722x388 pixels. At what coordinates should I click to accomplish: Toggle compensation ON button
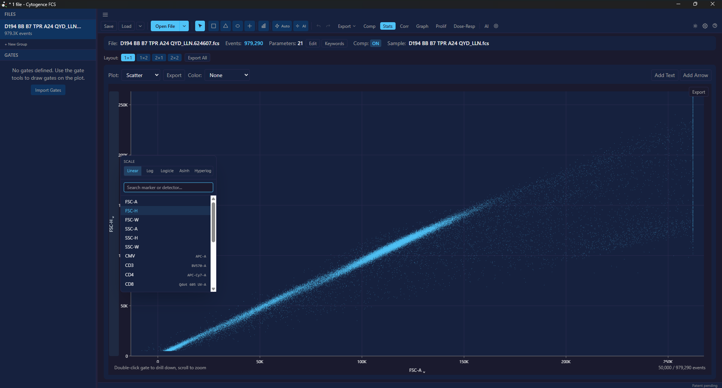click(376, 43)
